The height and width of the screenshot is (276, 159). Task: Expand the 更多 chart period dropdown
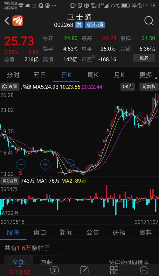(146, 75)
